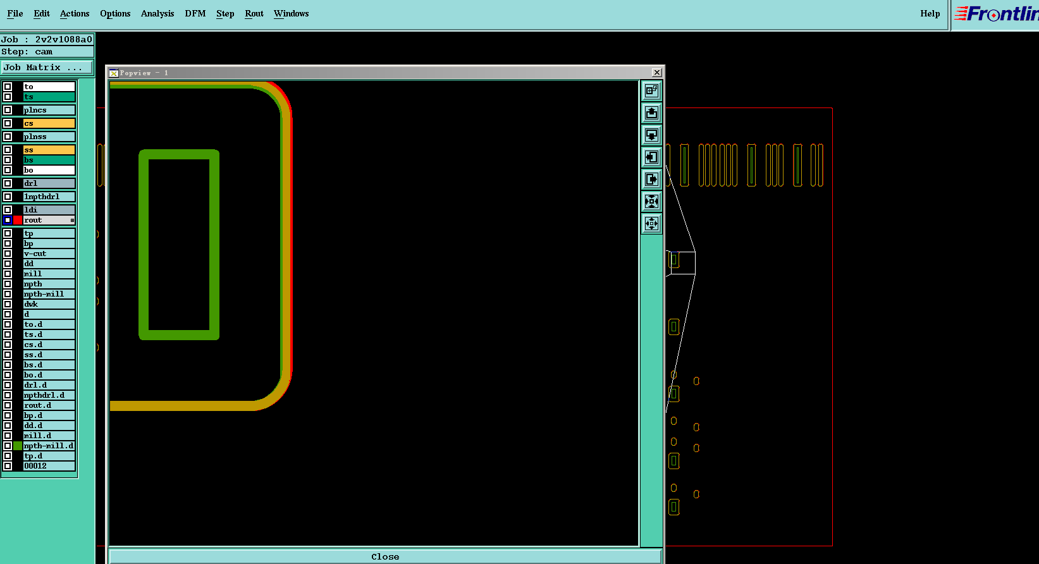The image size is (1039, 564).
Task: Select the 'dd.d' layer name
Action: coord(49,426)
